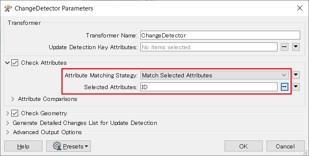Screen dimensions: 309x156
Task: Open arrow menu beside Selected Attributes
Action: pyautogui.click(x=296, y=87)
